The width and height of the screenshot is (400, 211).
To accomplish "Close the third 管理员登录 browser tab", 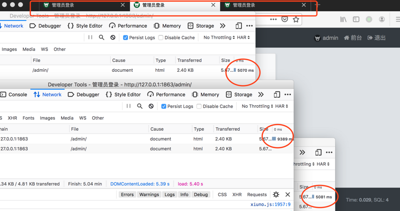I will pyautogui.click(x=304, y=5).
